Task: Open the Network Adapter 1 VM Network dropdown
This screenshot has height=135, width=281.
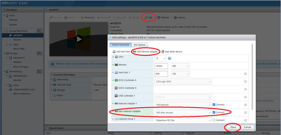Action: [183, 105]
